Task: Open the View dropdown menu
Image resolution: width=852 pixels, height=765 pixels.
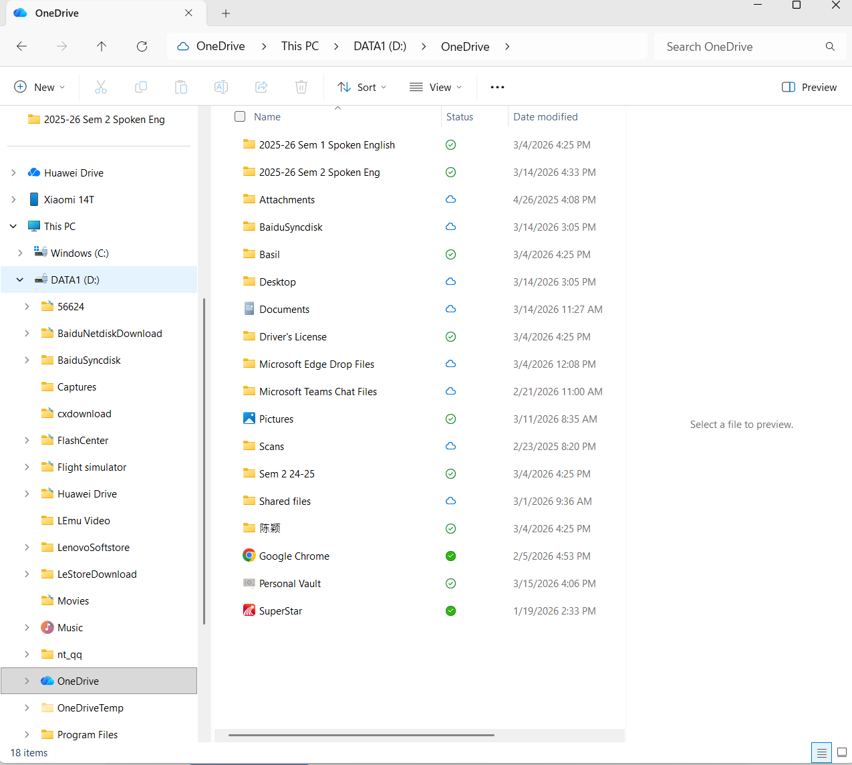Action: click(x=436, y=87)
